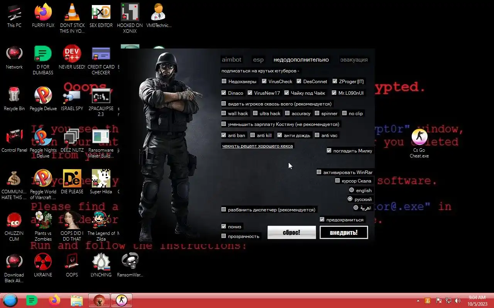This screenshot has width=494, height=308.
Task: Open the Network desktop icon
Action: coord(14,58)
